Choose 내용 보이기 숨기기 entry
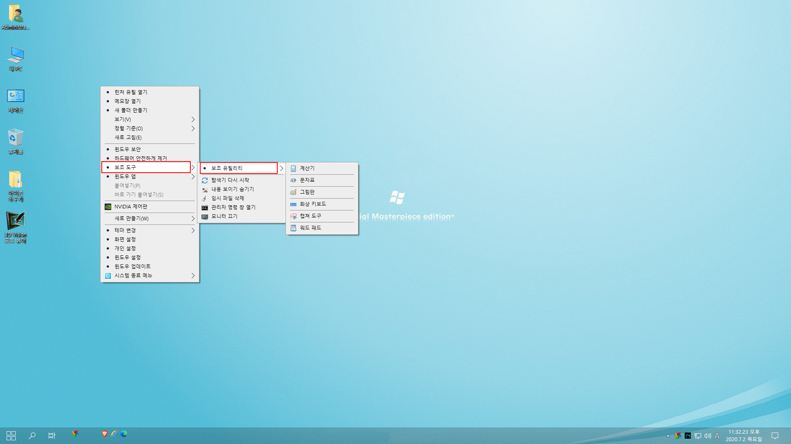791x444 pixels. tap(242, 189)
